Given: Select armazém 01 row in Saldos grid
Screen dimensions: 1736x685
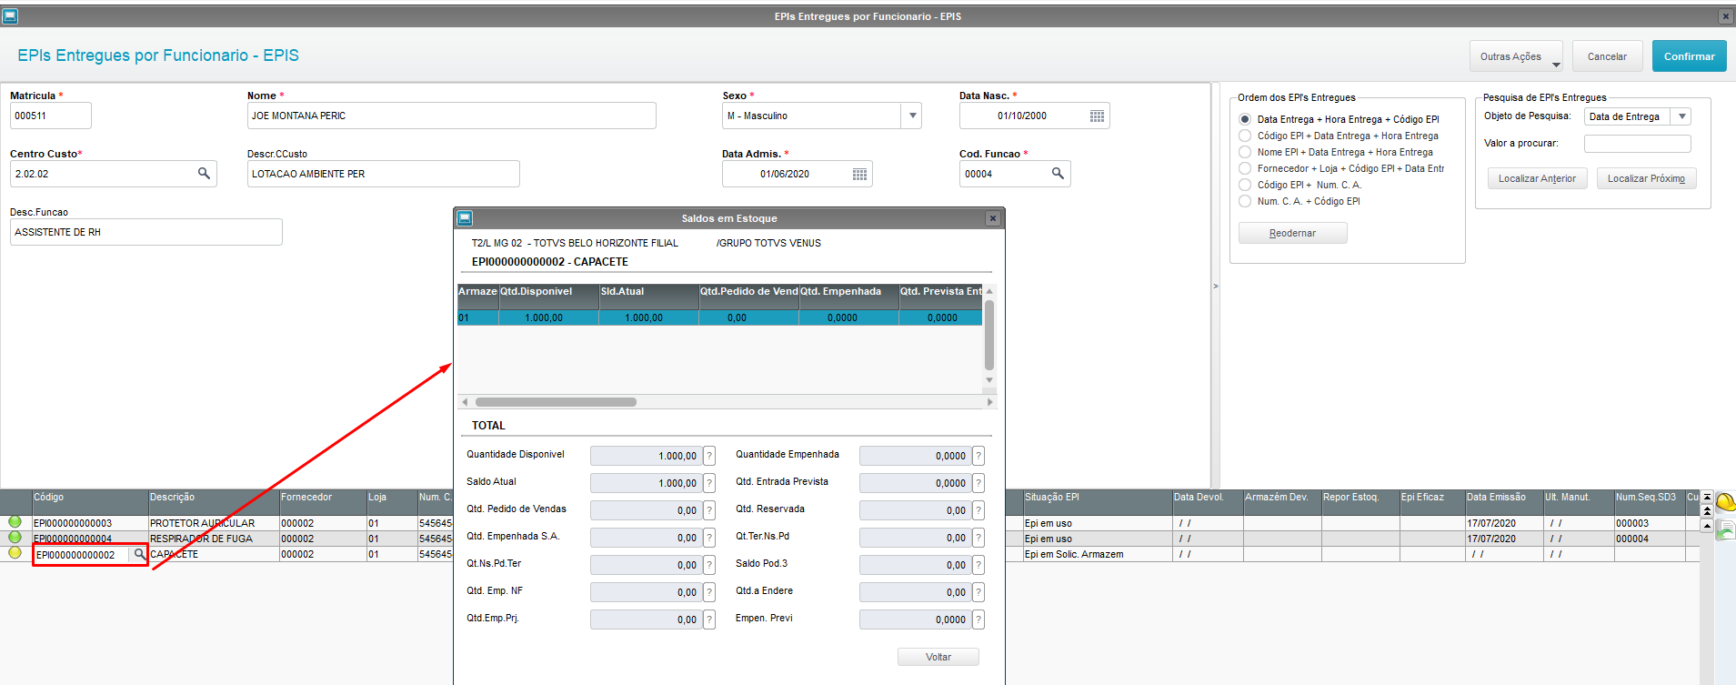Looking at the screenshot, I should click(719, 317).
